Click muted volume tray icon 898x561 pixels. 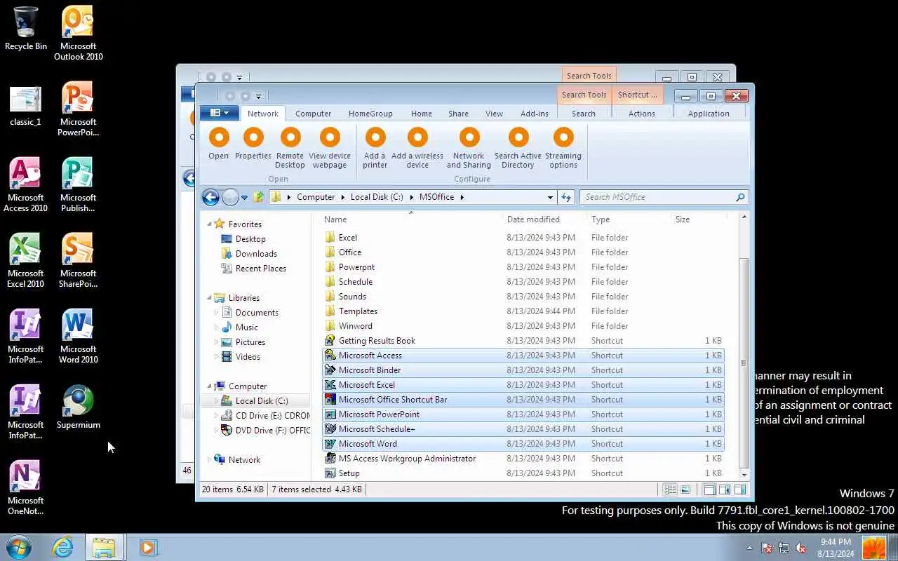[x=800, y=548]
